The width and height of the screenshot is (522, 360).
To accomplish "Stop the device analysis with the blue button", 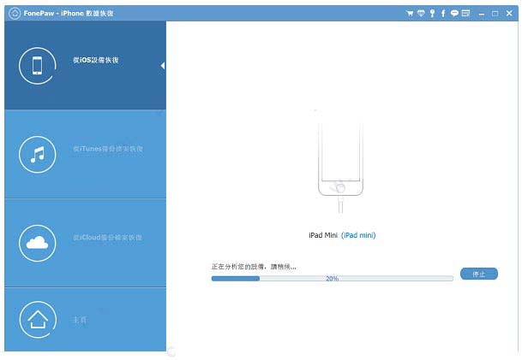I will pos(479,274).
